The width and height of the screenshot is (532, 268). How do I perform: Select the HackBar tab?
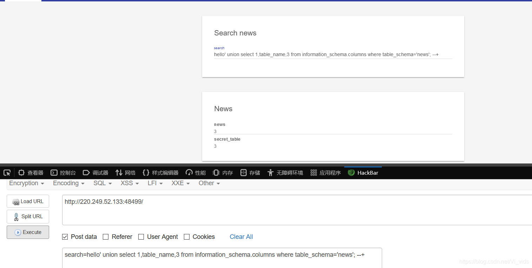[x=363, y=173]
